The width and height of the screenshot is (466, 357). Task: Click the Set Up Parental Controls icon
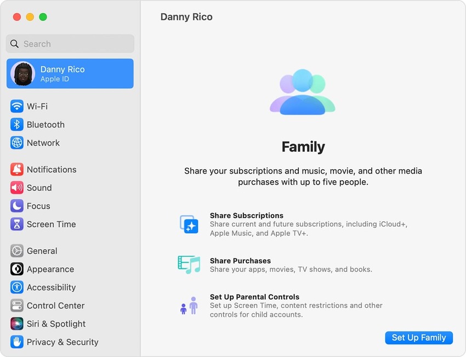pyautogui.click(x=189, y=306)
